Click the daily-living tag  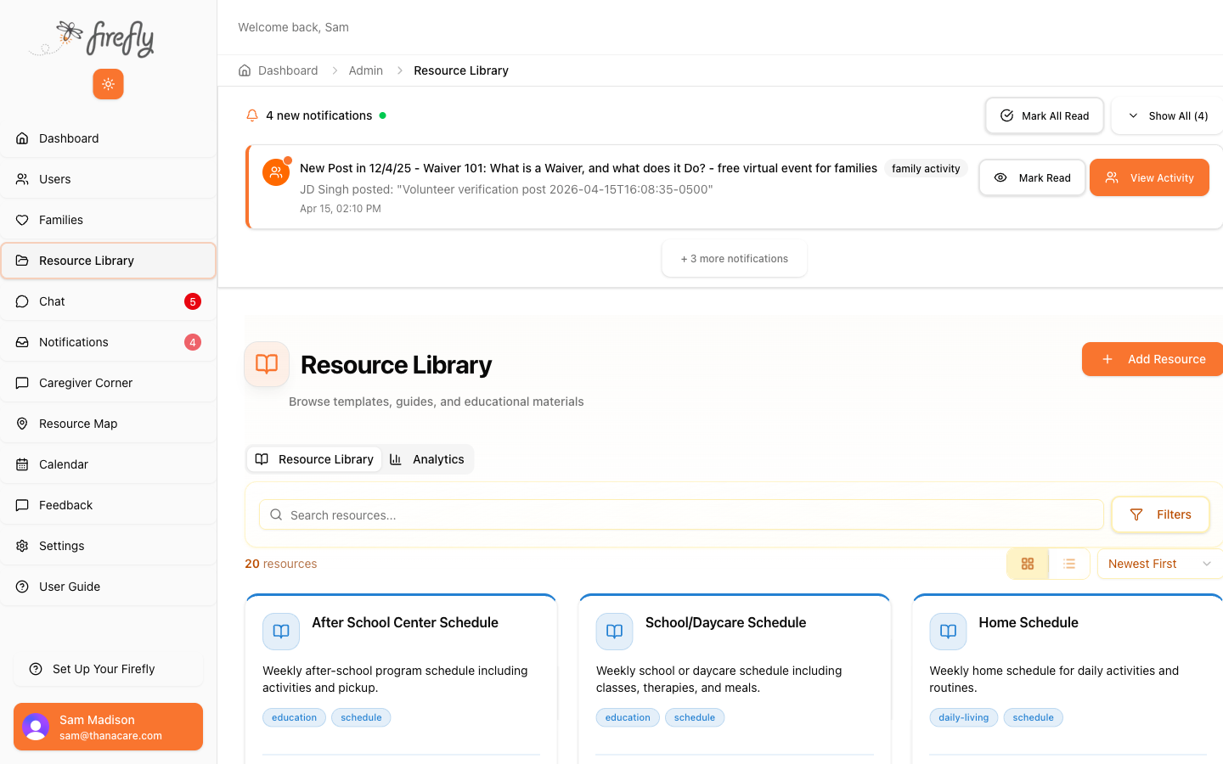pyautogui.click(x=963, y=717)
